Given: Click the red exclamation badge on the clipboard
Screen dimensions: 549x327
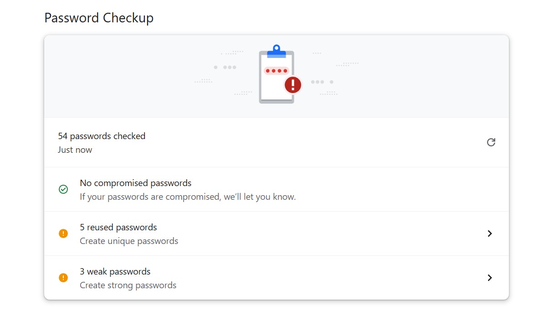Looking at the screenshot, I should coord(293,84).
